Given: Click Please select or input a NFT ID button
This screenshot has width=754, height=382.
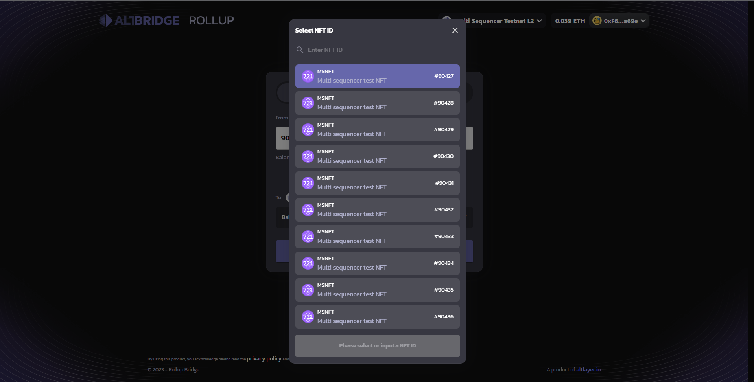Looking at the screenshot, I should point(378,346).
